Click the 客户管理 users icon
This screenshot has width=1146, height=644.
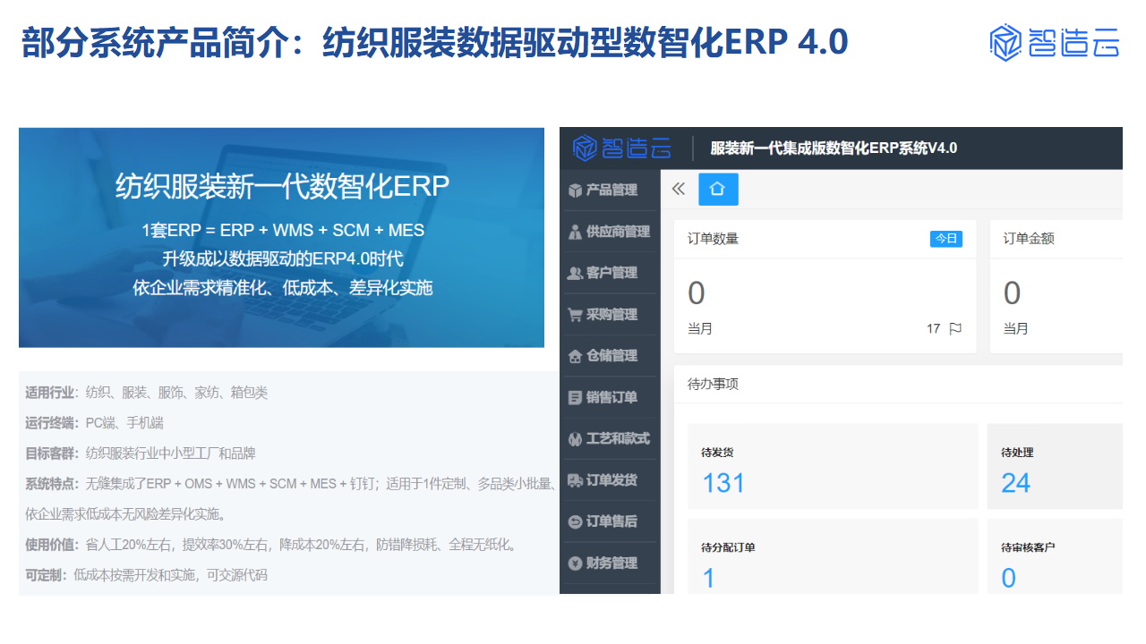[x=576, y=273]
